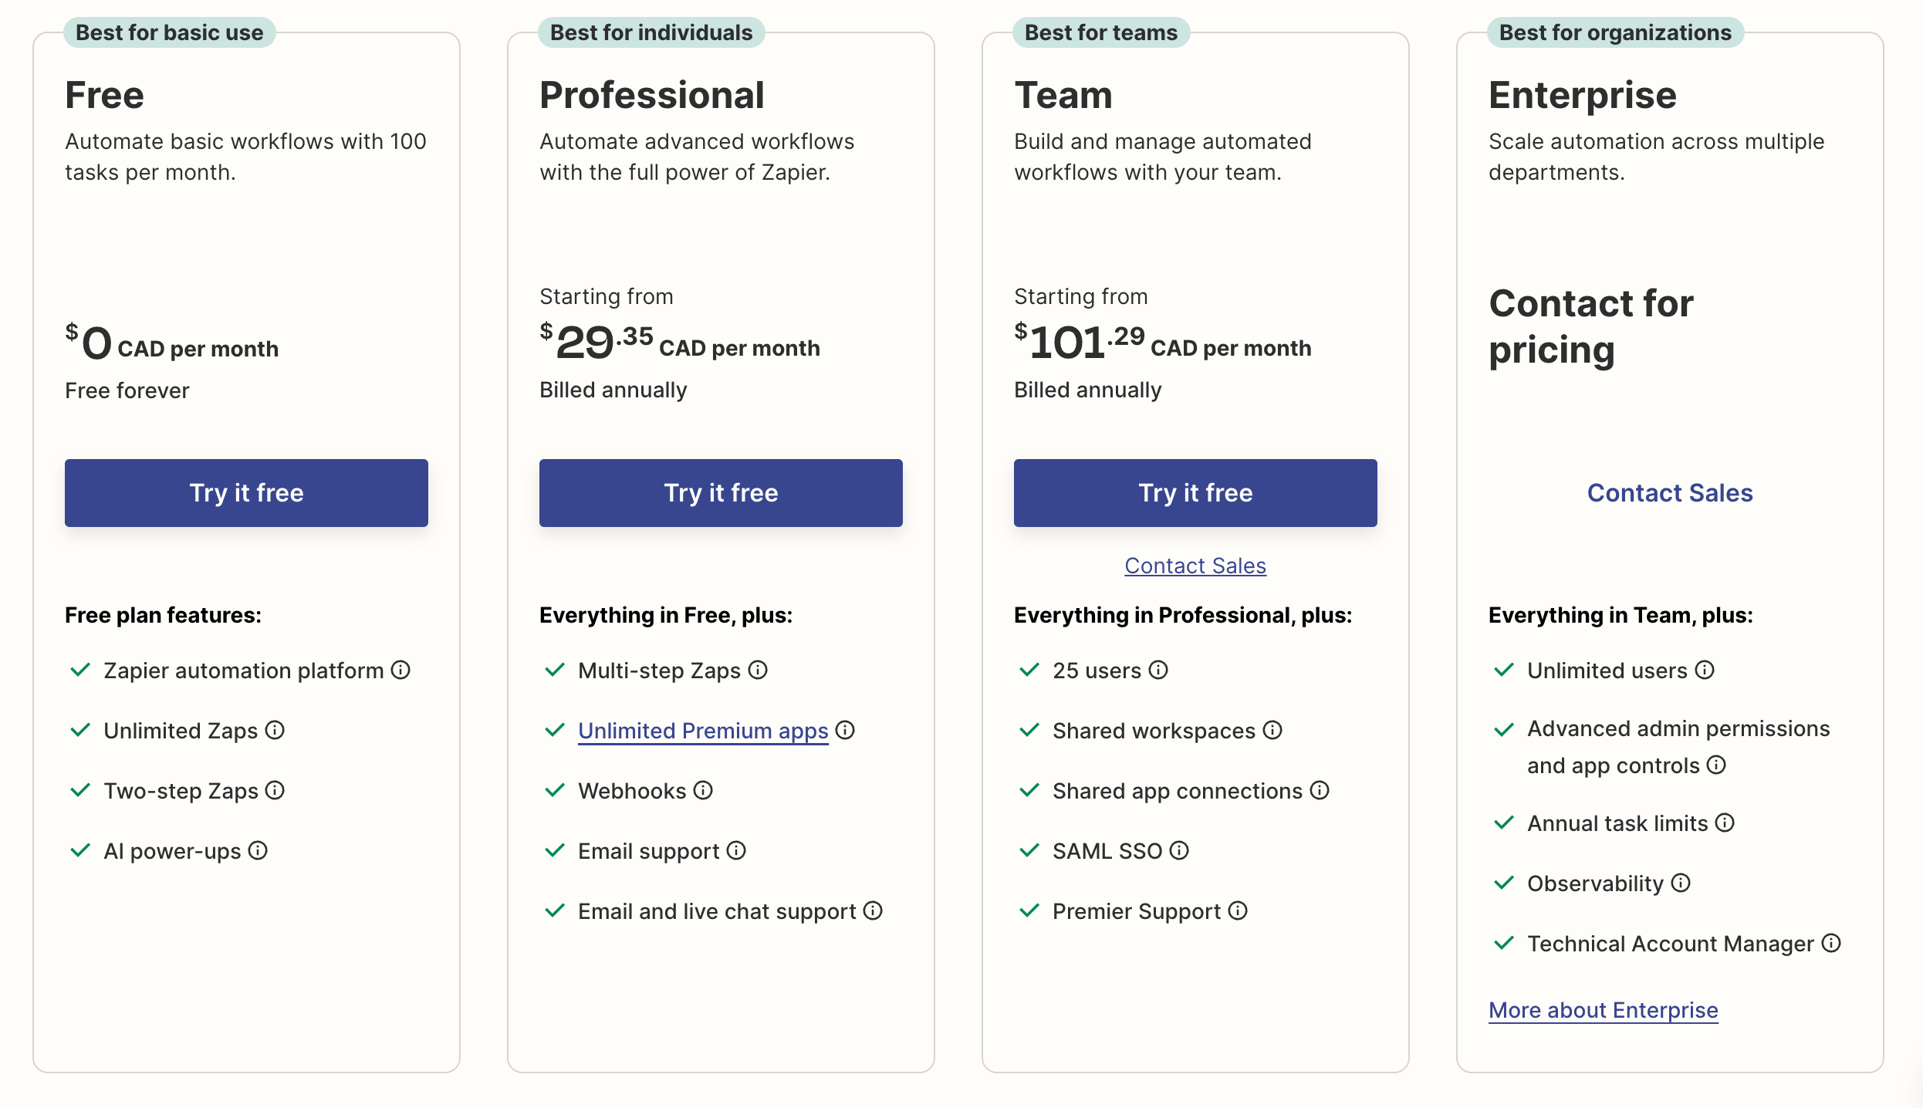The width and height of the screenshot is (1923, 1108).
Task: Open info for Email and live chat support
Action: [873, 910]
